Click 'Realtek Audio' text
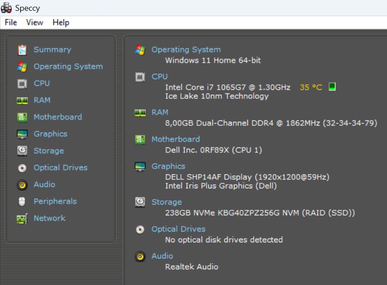 (192, 267)
